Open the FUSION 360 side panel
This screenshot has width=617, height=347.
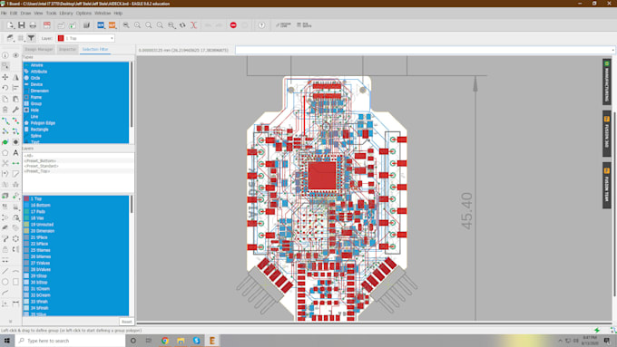[606, 133]
